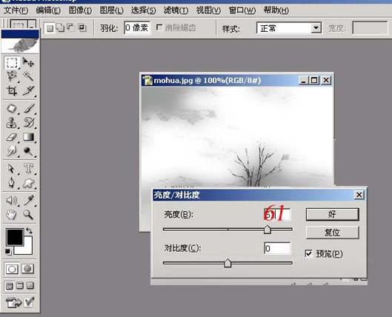The image size is (392, 317).
Task: Open the 滤镜(T) menu
Action: pyautogui.click(x=176, y=10)
